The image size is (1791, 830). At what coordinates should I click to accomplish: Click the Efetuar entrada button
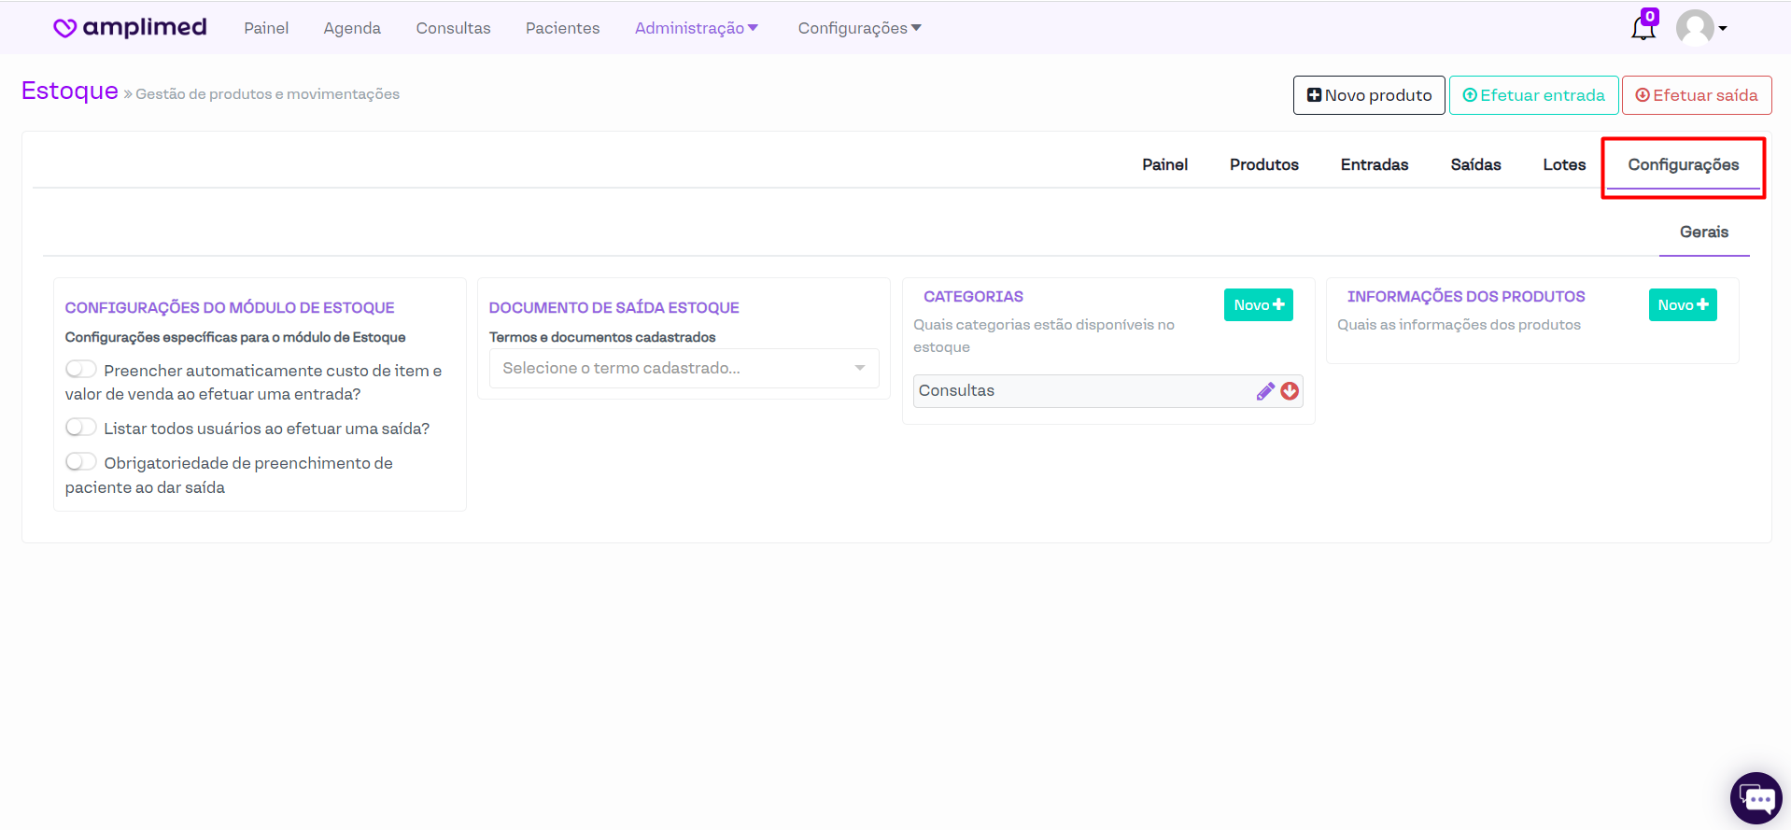(x=1532, y=95)
